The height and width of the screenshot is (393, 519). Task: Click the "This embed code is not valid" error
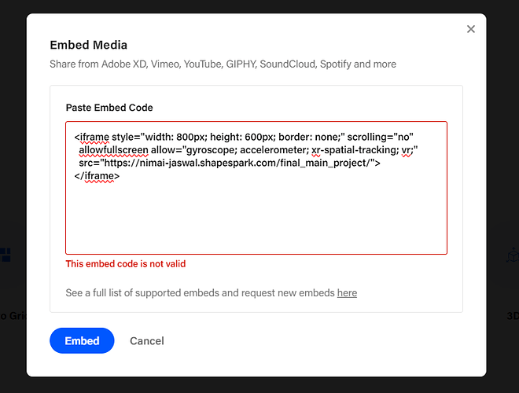pos(126,263)
